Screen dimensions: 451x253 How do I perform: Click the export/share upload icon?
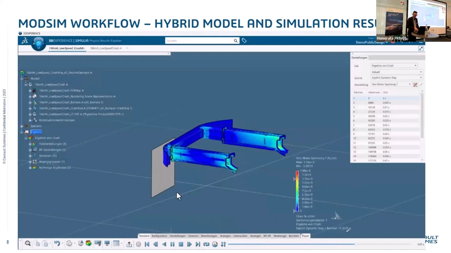[129, 244]
